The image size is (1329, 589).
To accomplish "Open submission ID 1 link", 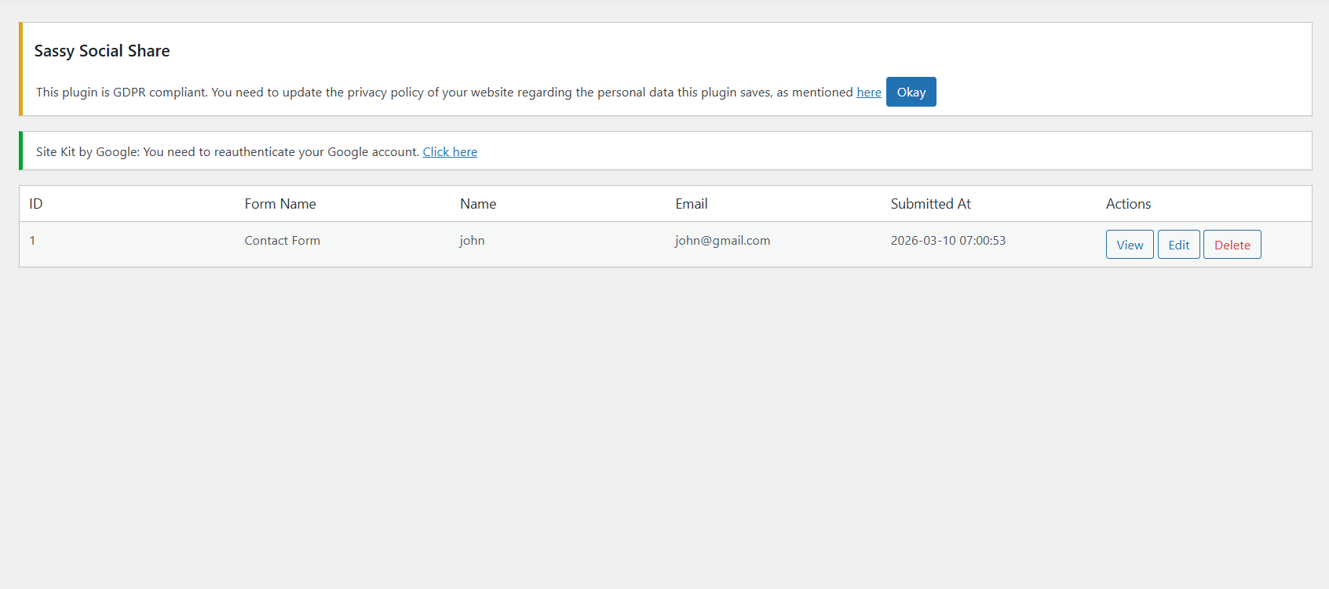I will click(32, 241).
